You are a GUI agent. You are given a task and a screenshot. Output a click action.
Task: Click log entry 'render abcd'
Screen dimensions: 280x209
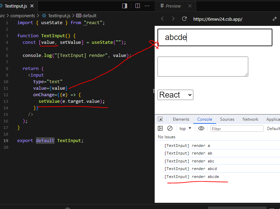[191, 169]
